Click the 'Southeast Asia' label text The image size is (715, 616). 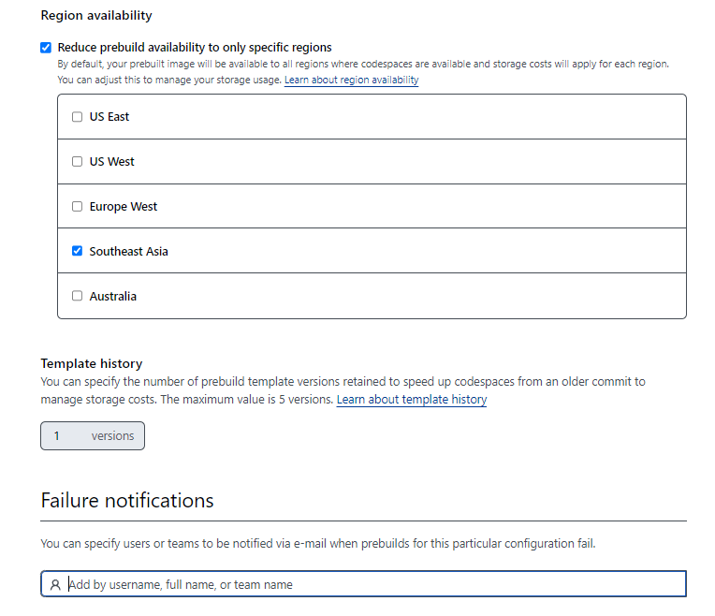[x=129, y=252]
